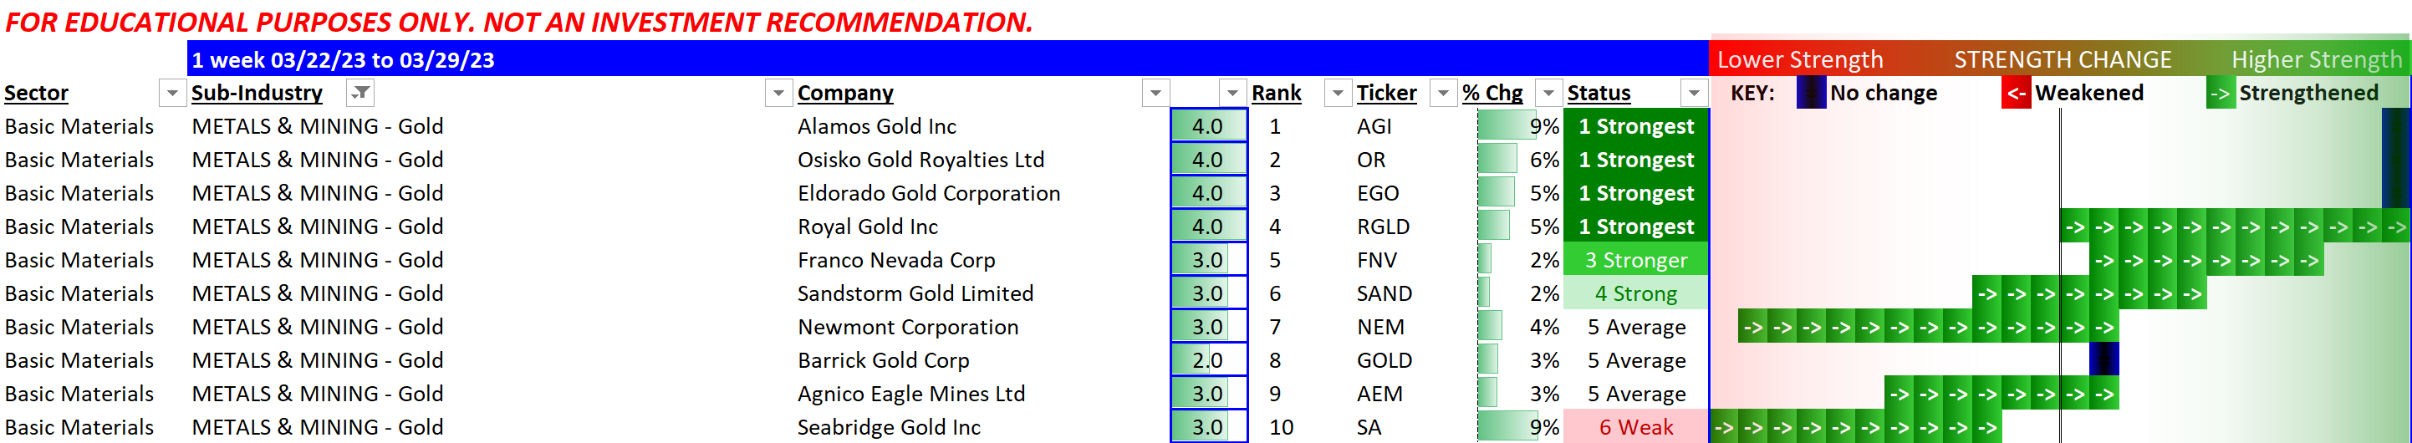Open filter dropdown between % Chg and Status

(1548, 94)
